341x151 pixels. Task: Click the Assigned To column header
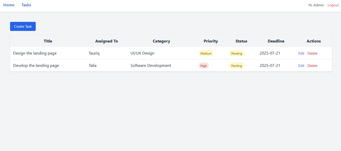coord(107,41)
